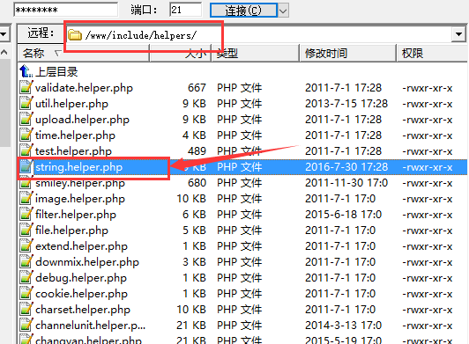Click the 2015-6-18 17:0 modified date
Viewport: 469px width, 344px height.
[x=344, y=215]
